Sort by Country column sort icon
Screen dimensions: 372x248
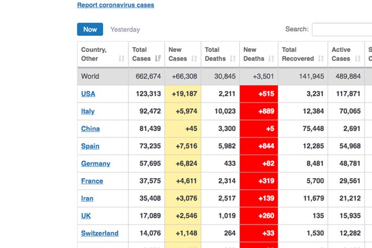click(x=121, y=59)
